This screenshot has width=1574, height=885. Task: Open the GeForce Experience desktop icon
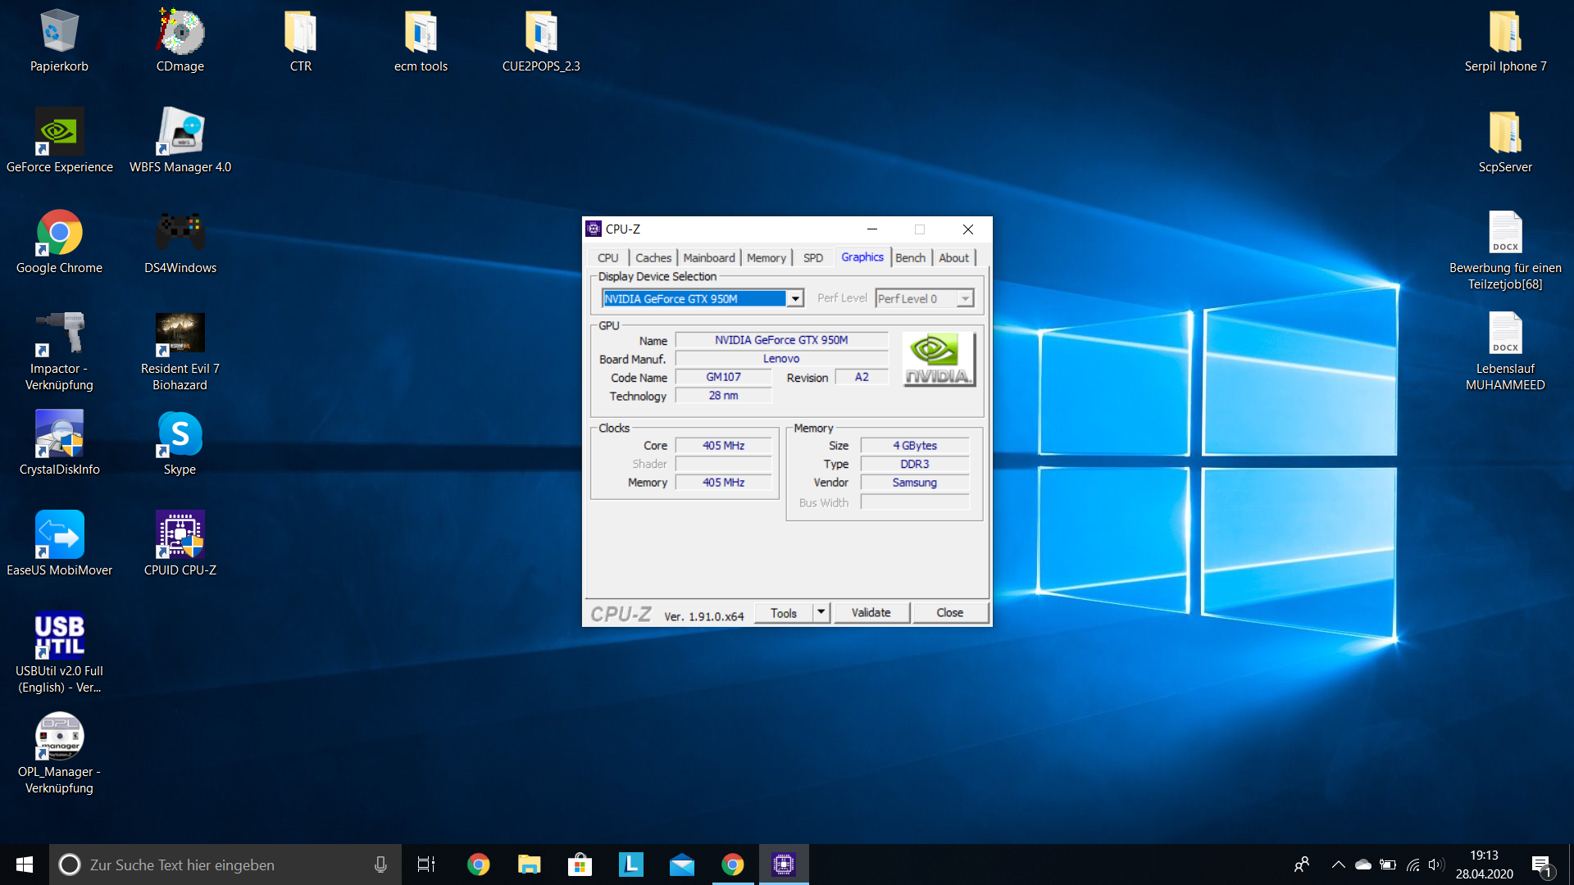tap(59, 132)
